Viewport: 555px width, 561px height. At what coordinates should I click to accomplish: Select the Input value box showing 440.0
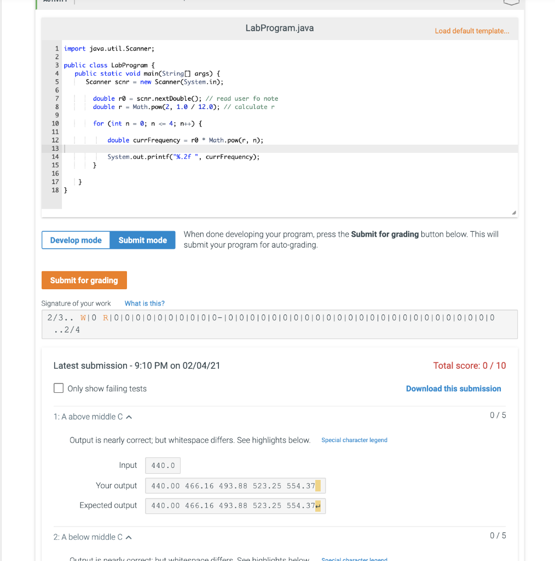pos(163,465)
